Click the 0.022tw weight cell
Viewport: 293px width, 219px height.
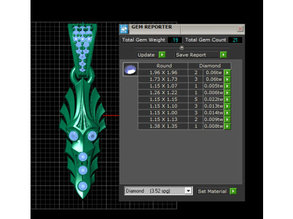coord(214,99)
